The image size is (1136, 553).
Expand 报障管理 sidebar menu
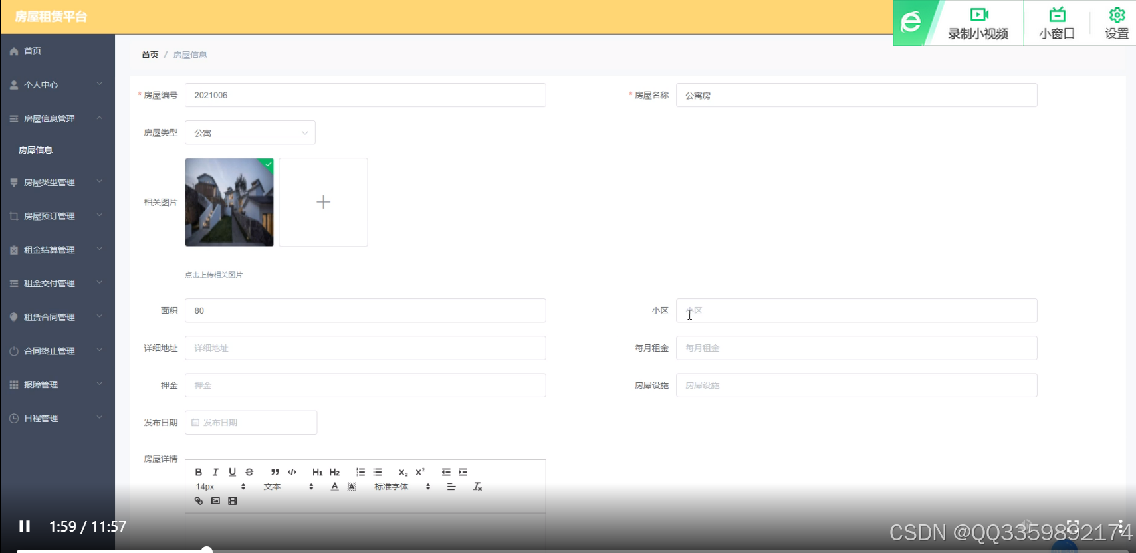click(x=57, y=385)
